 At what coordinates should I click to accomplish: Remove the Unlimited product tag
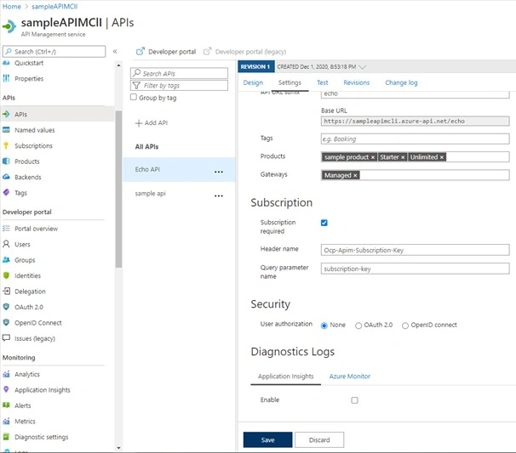click(442, 157)
